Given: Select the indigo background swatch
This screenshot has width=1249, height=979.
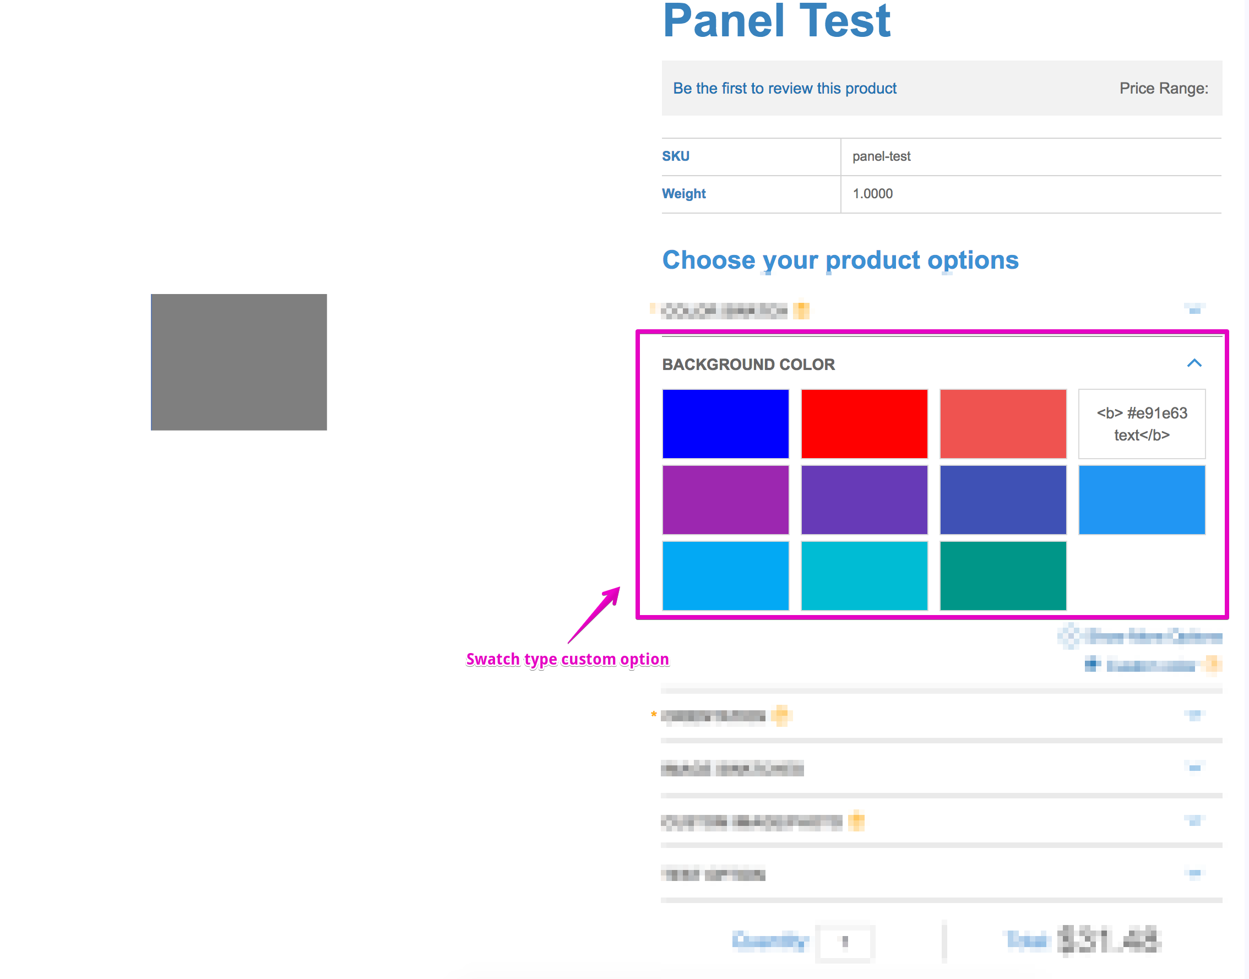Looking at the screenshot, I should [1002, 500].
